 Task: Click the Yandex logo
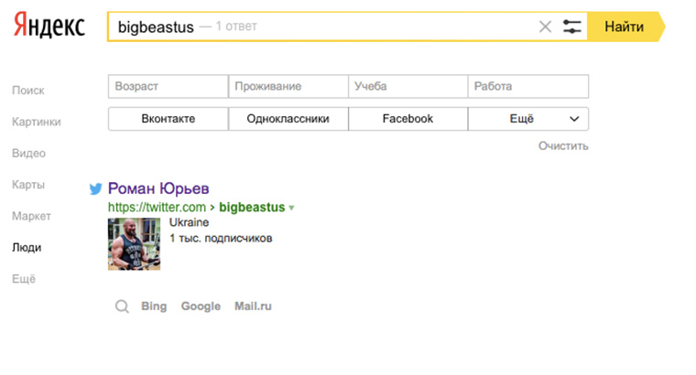click(49, 27)
